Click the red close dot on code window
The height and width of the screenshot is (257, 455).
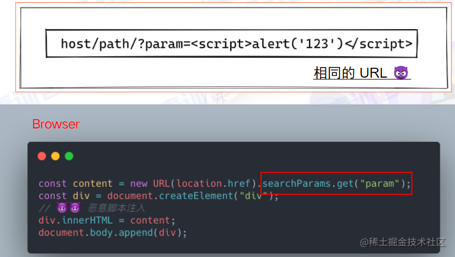[42, 156]
